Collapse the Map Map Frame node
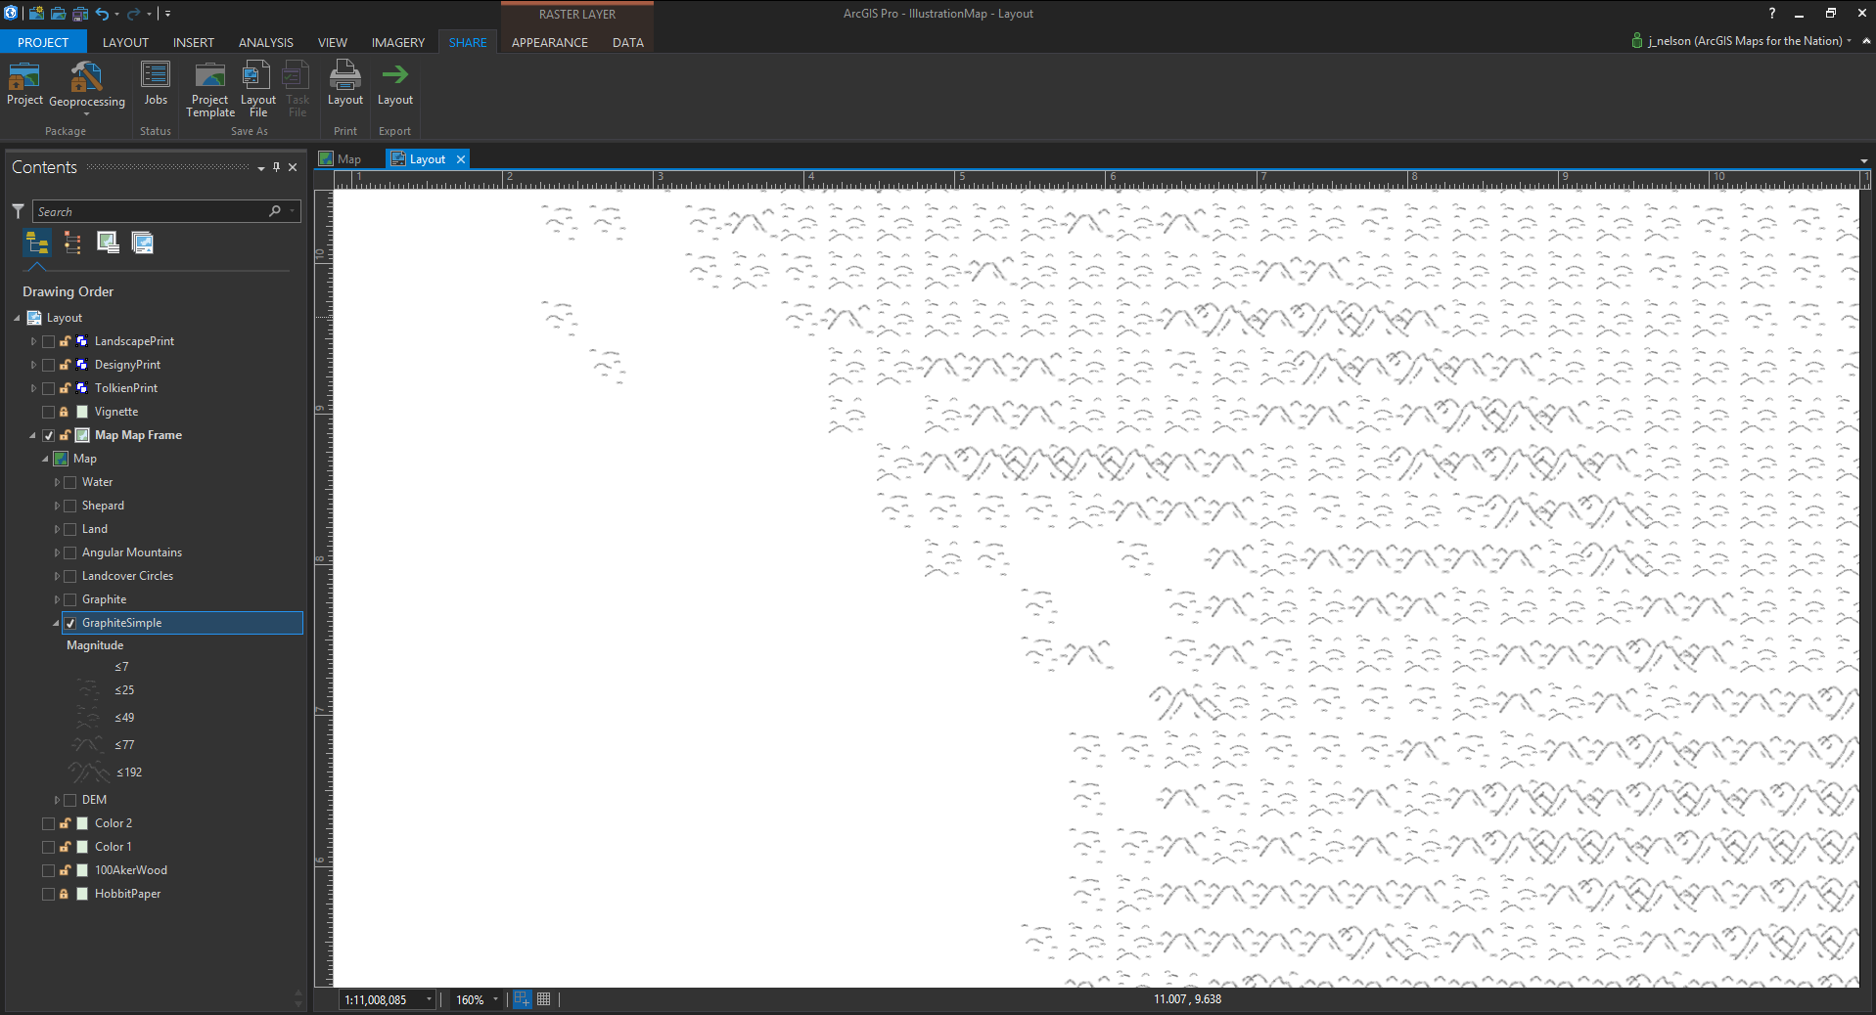The width and height of the screenshot is (1876, 1015). point(33,435)
